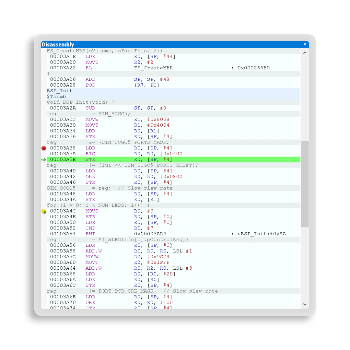Click the red breakpoint marker at 00003A38
This screenshot has width=350, height=350.
click(44, 148)
